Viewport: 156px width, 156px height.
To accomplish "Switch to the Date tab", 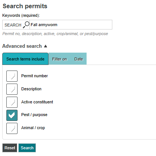I will tap(79, 59).
